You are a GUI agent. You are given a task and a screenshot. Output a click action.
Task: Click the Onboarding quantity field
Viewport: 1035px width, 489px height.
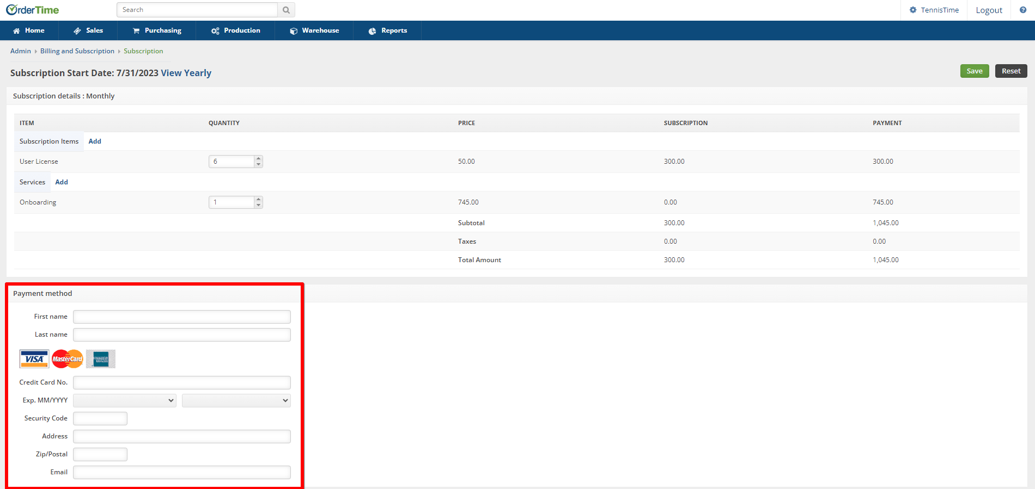[232, 202]
